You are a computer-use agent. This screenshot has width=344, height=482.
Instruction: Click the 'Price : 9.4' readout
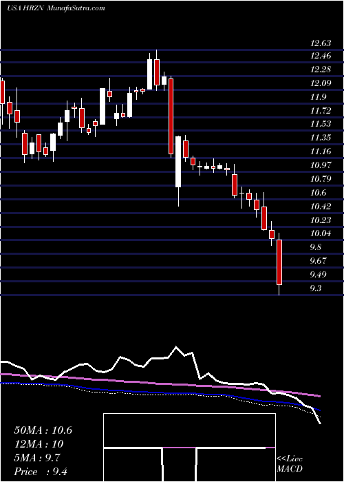41,472
